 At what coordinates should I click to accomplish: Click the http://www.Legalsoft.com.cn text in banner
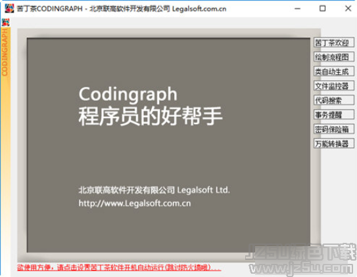point(135,203)
